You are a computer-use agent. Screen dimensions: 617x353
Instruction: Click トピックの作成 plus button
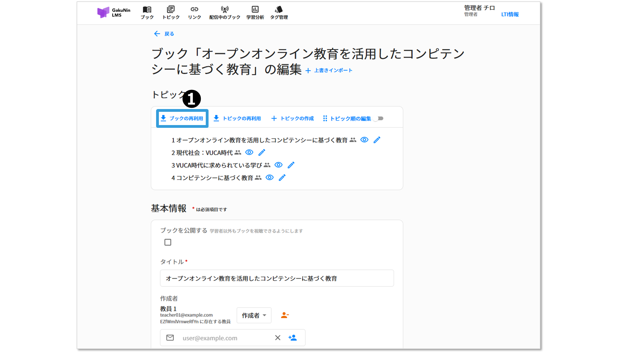pos(292,118)
